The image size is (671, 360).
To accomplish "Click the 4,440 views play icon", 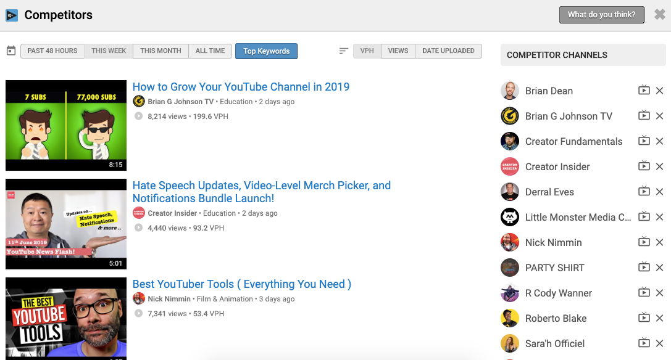I will coord(138,227).
